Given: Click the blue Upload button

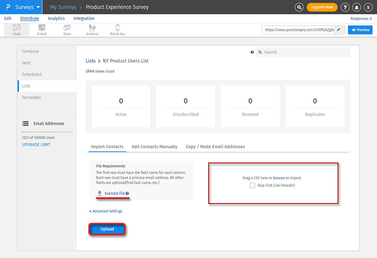Looking at the screenshot, I should coord(107,229).
